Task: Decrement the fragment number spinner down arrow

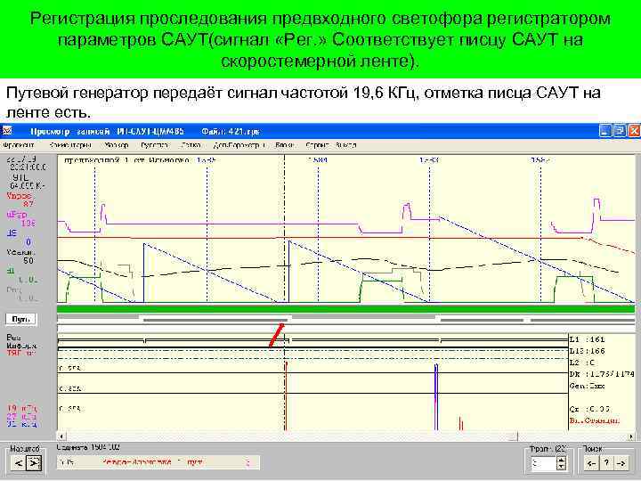Action: (x=561, y=467)
